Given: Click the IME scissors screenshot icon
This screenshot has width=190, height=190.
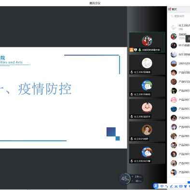Looking at the screenshot, I should [x=176, y=186].
